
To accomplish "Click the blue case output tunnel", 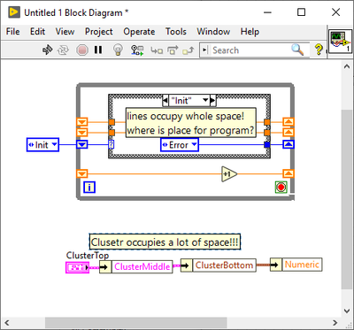I will 267,145.
